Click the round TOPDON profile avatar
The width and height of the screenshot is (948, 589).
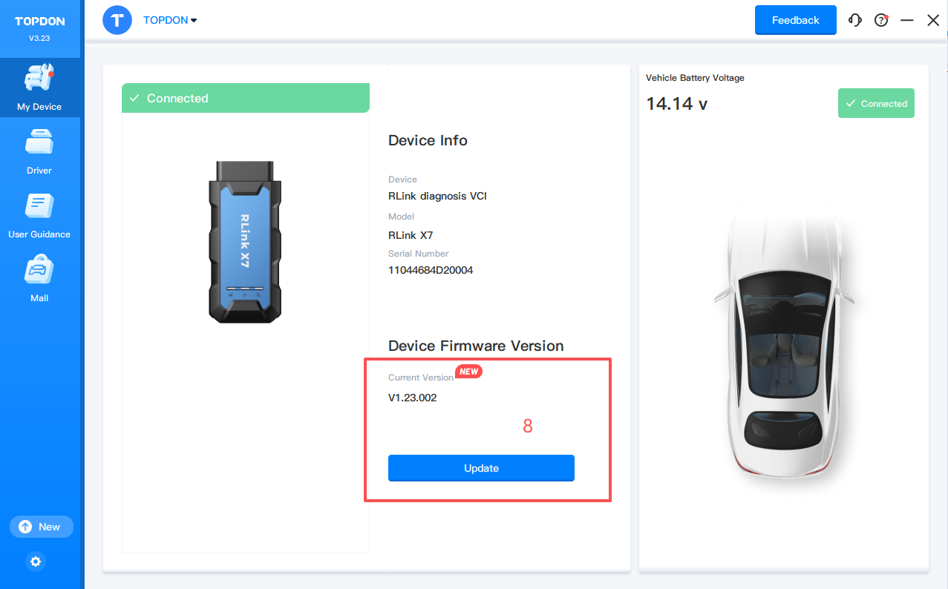[x=117, y=20]
